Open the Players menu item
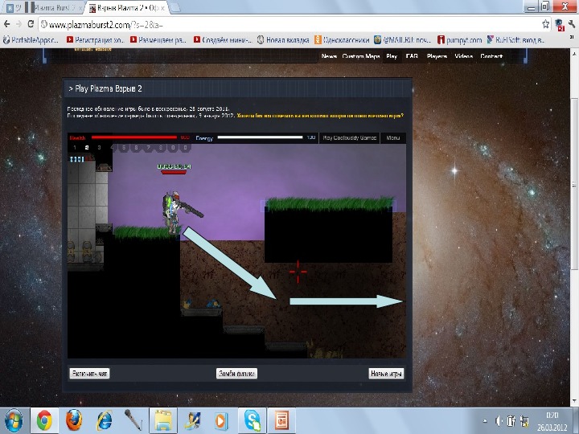579x434 pixels. pyautogui.click(x=437, y=56)
